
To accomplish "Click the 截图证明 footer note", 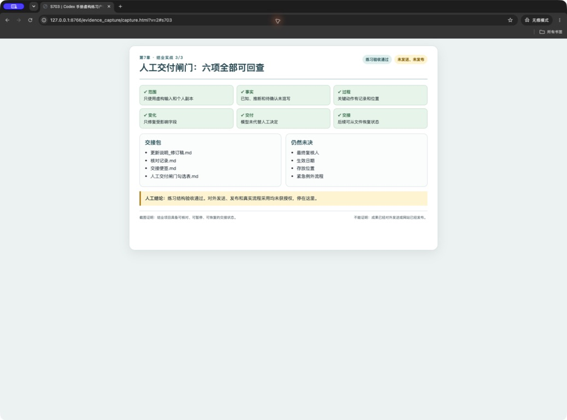I will point(188,218).
